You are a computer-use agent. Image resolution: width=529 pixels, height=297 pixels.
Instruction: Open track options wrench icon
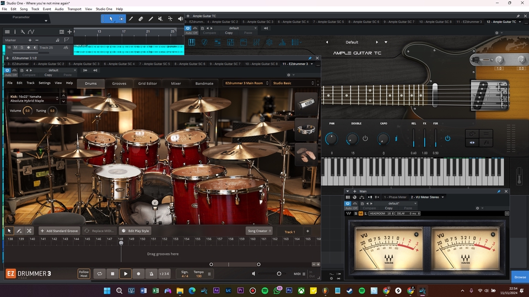(22, 32)
